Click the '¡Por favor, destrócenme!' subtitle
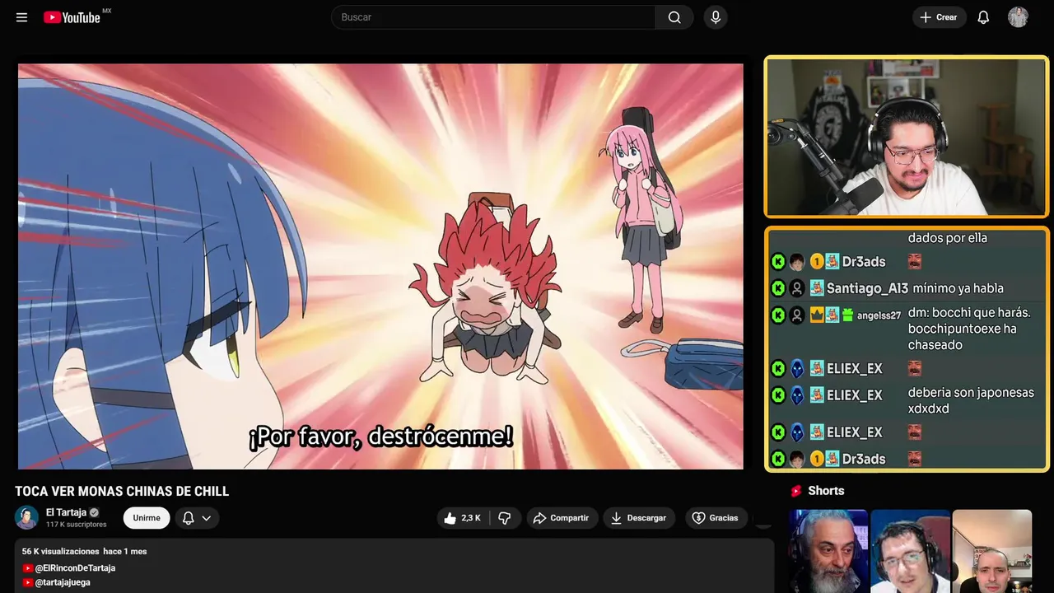The height and width of the screenshot is (593, 1054). 380,437
